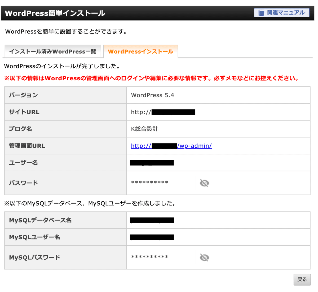Select the WordPressインストール tab
This screenshot has width=318, height=292.
tap(140, 51)
